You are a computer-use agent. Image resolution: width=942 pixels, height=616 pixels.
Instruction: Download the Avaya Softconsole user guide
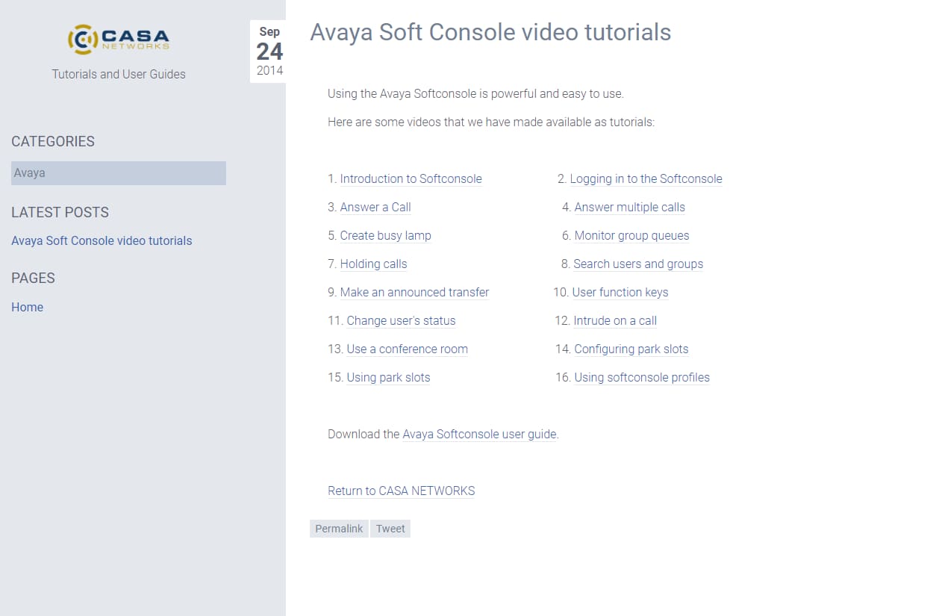pyautogui.click(x=479, y=435)
